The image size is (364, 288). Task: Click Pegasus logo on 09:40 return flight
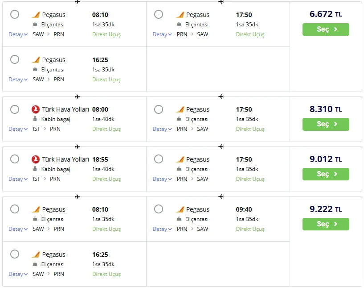(180, 209)
